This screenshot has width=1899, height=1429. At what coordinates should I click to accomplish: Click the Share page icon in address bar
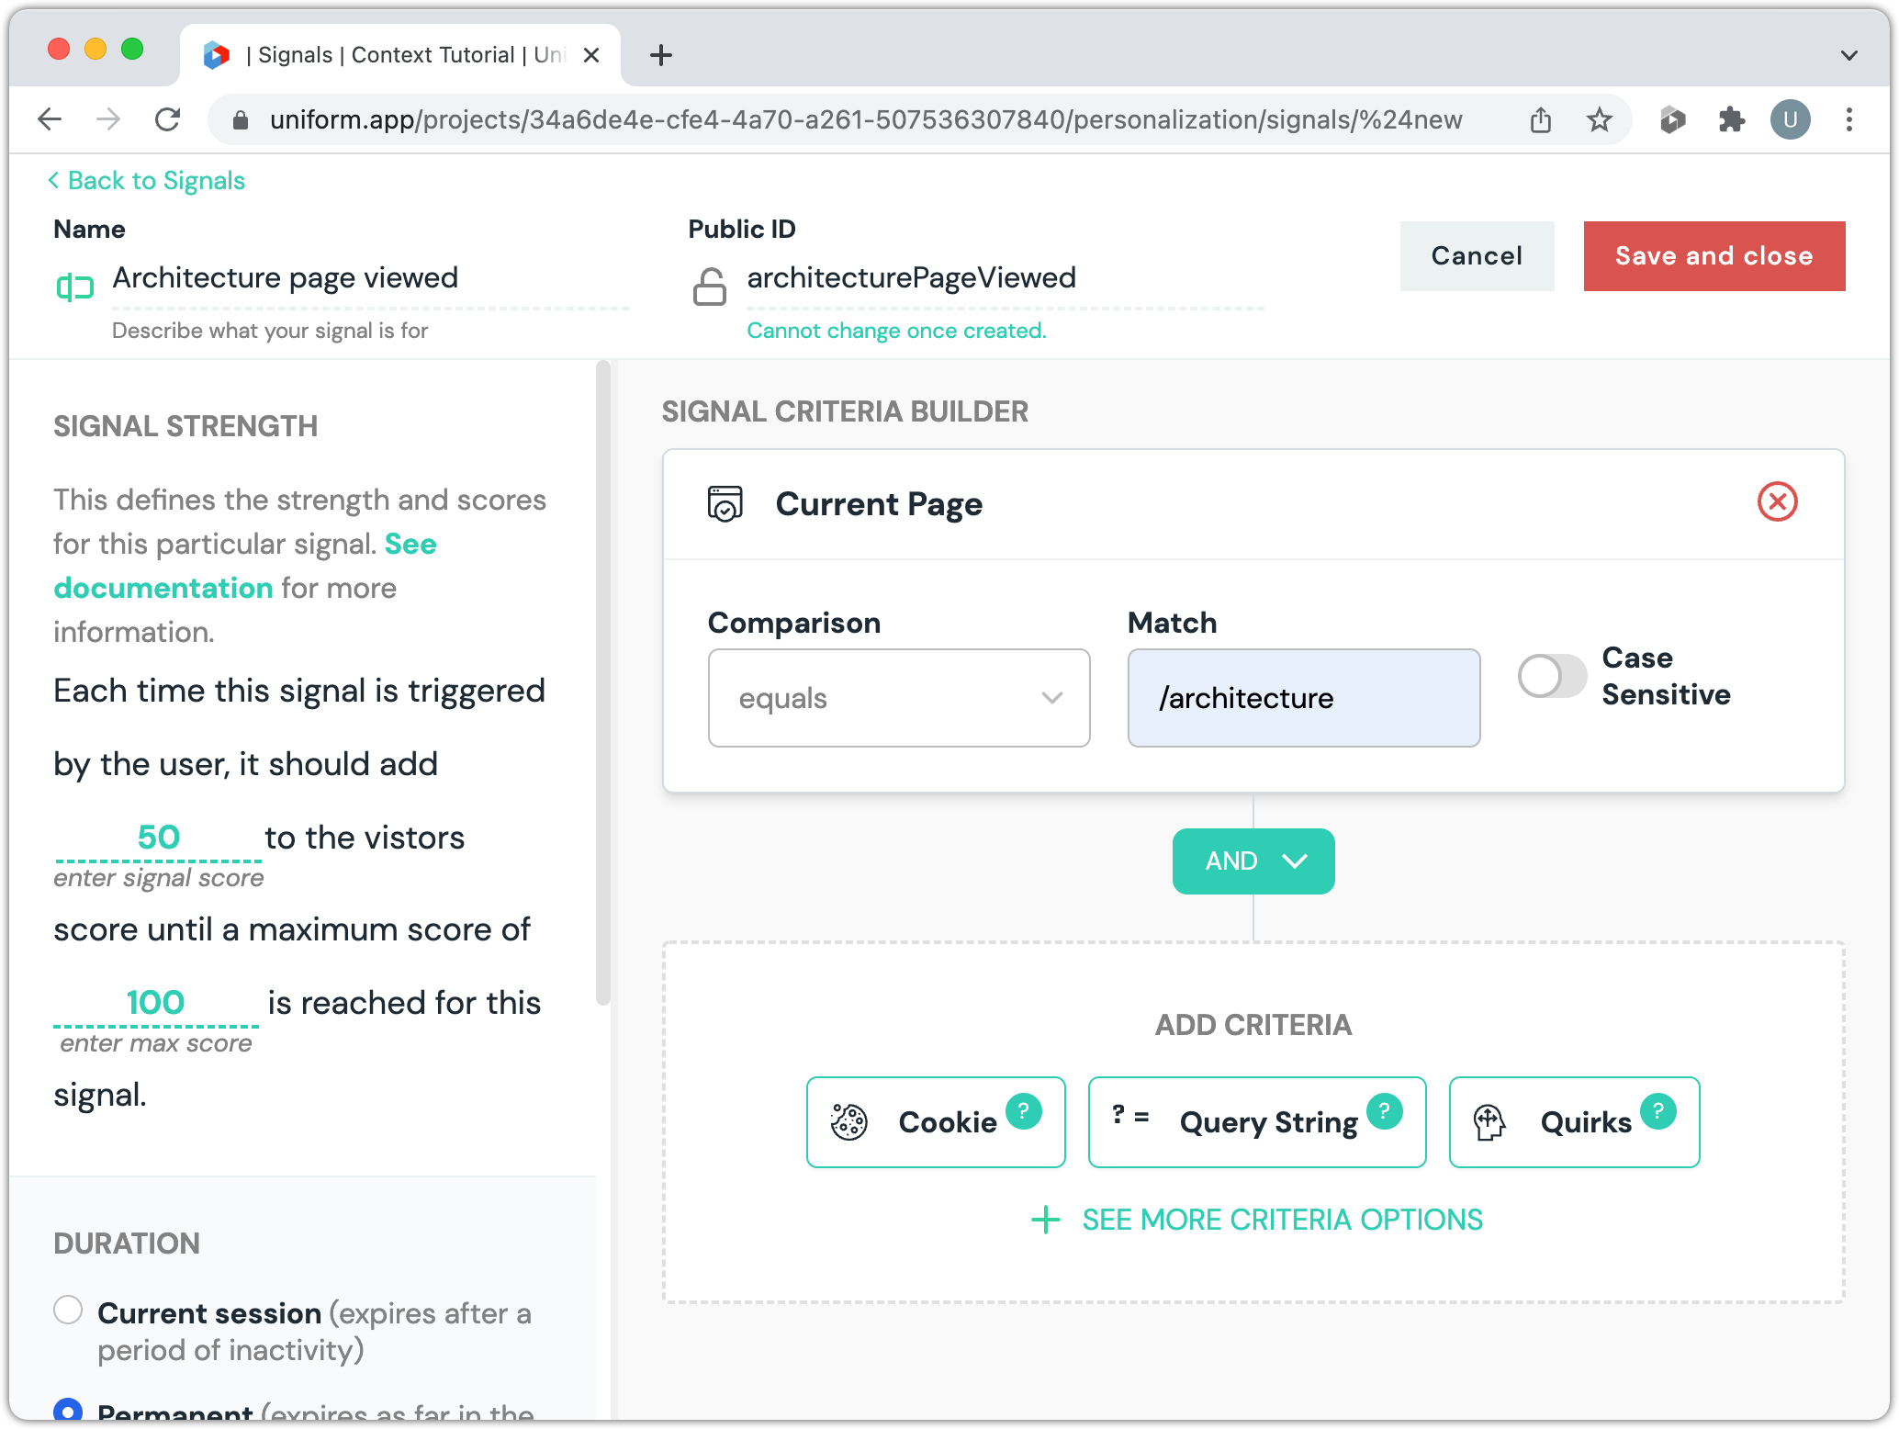coord(1540,120)
